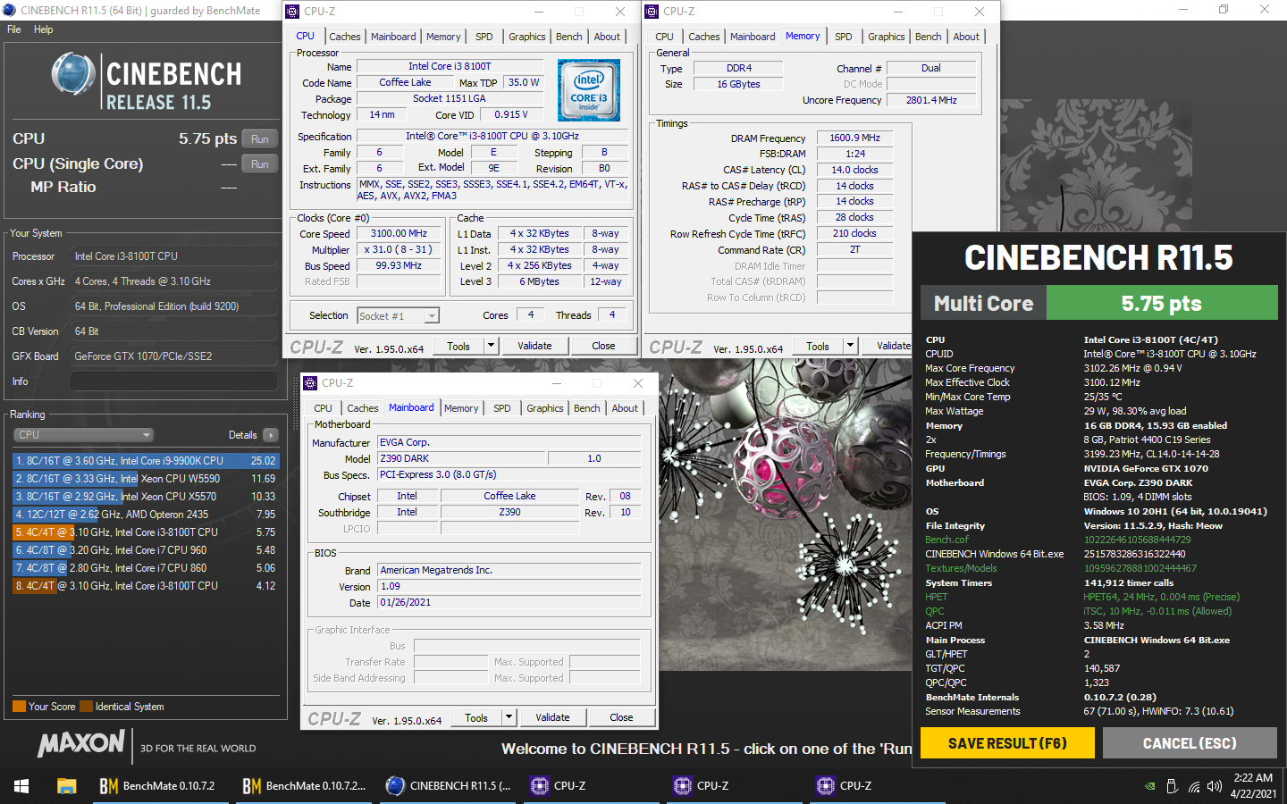Select the AMD Opteron 2435 ranking row
This screenshot has width=1287, height=804.
tap(145, 515)
